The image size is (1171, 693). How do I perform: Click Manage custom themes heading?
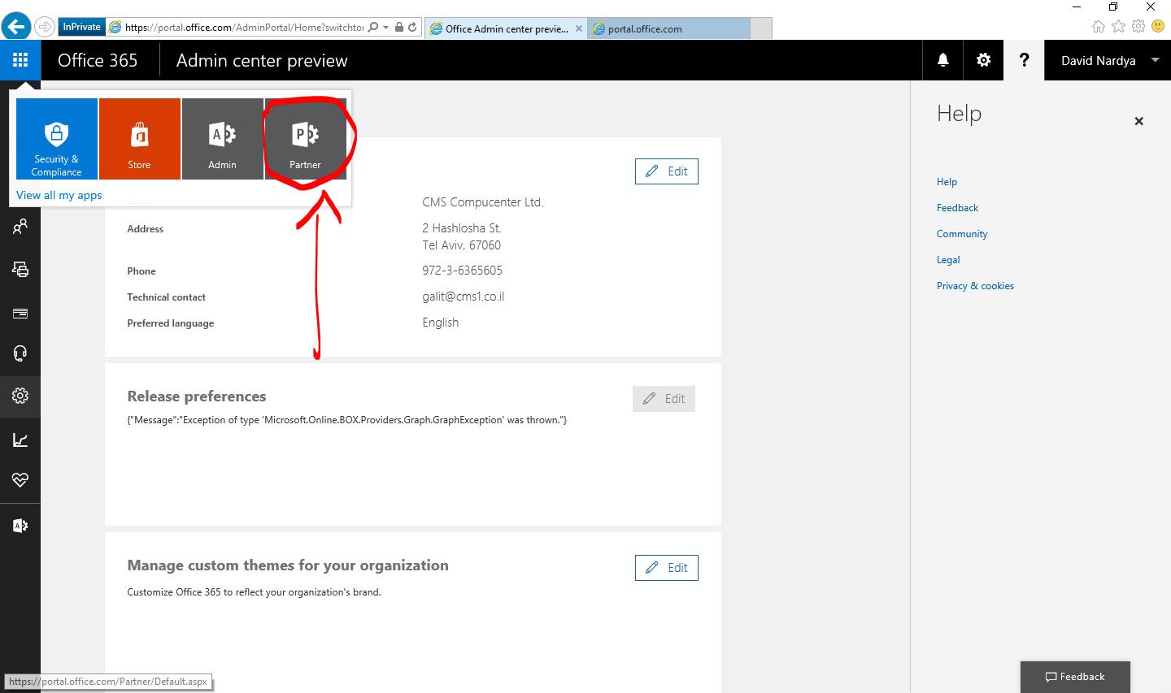(288, 565)
